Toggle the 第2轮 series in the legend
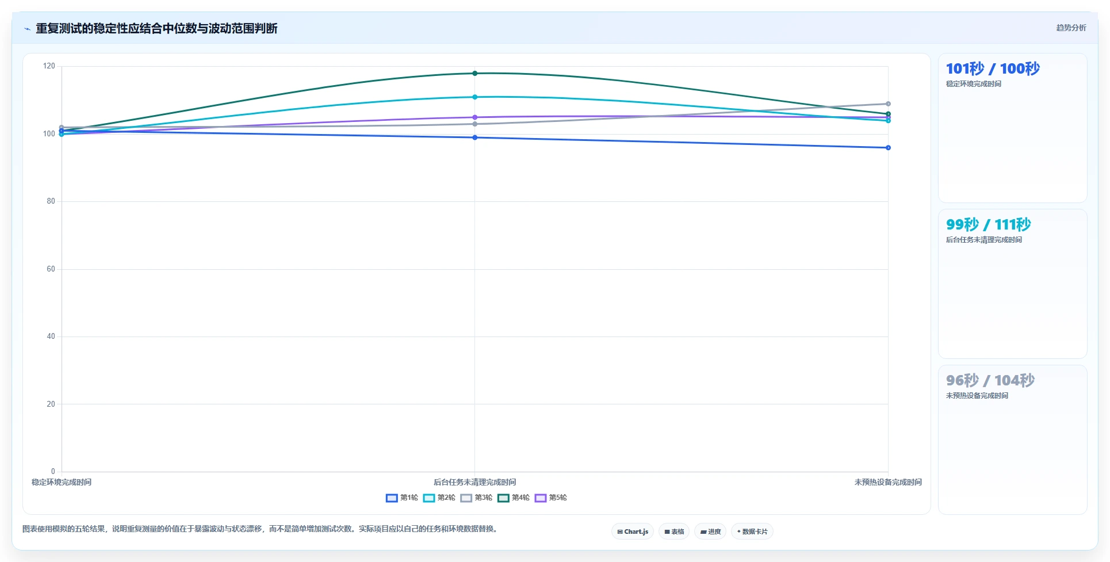The width and height of the screenshot is (1110, 562). [x=439, y=498]
